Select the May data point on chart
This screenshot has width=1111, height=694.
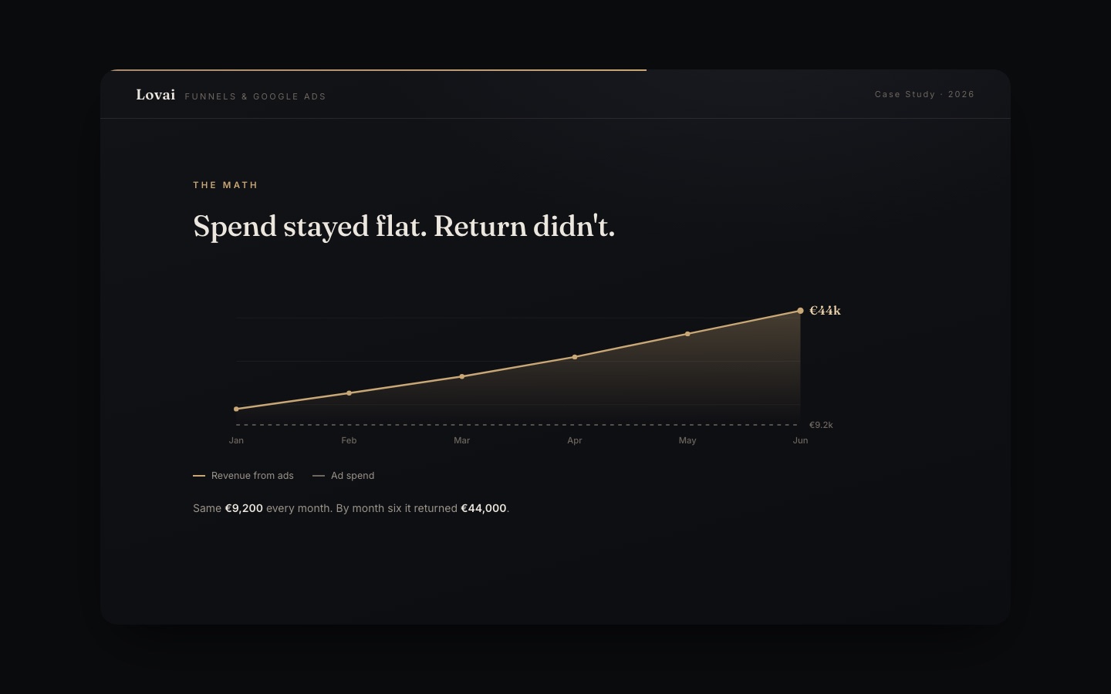(x=687, y=334)
